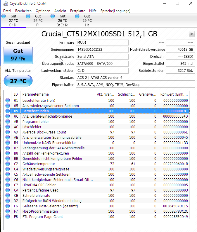197x232 pixels.
Task: Click status orb of Anzahl der Fehlerkorrekturen row
Action: [x=8, y=153]
